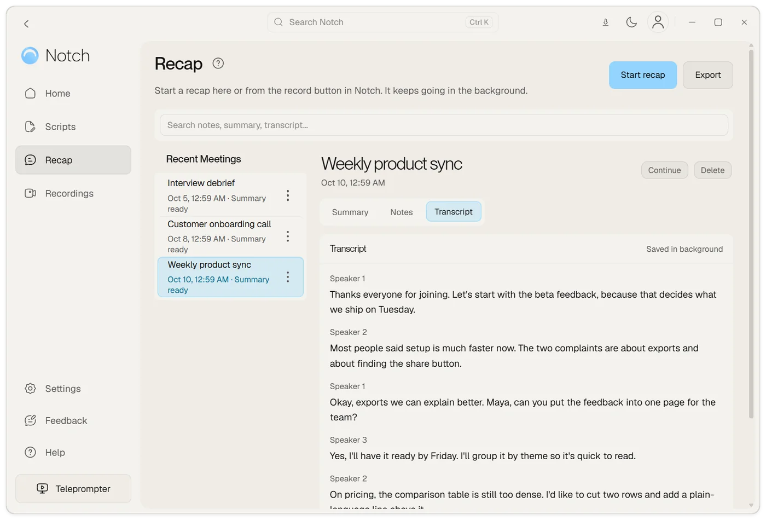Open the Customer onboarding call meeting
This screenshot has height=520, width=766.
tap(230, 236)
